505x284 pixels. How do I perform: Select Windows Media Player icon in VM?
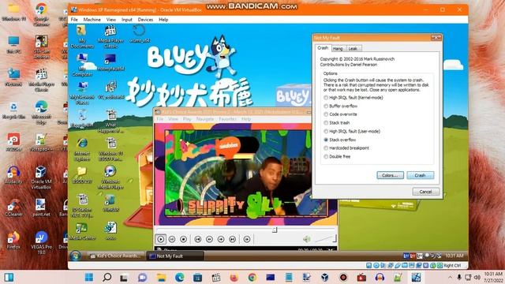click(x=110, y=177)
